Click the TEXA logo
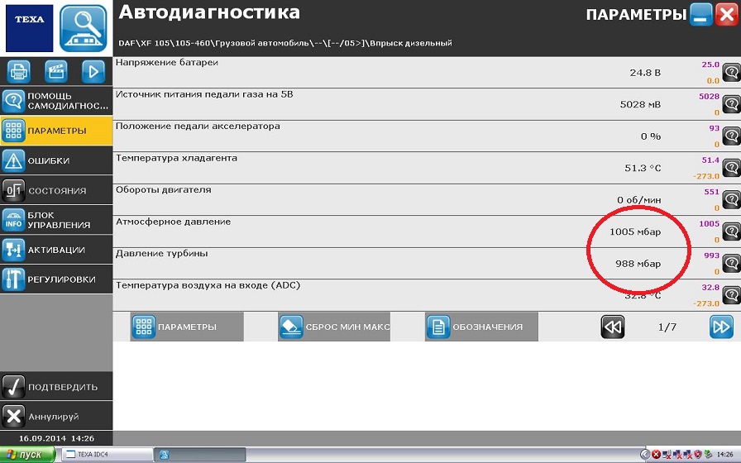 point(29,28)
